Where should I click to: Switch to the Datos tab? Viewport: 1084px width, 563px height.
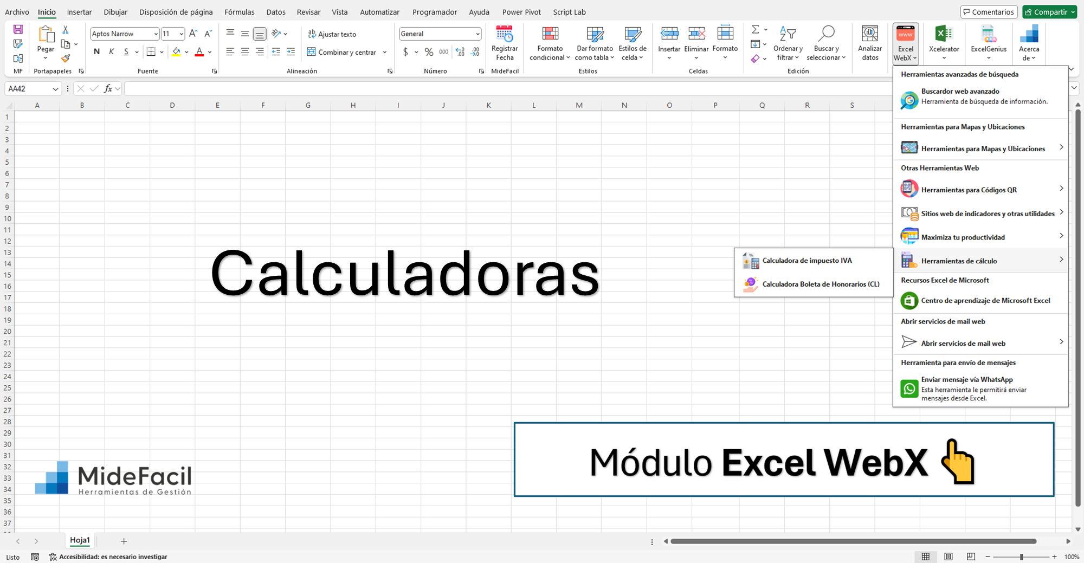276,12
